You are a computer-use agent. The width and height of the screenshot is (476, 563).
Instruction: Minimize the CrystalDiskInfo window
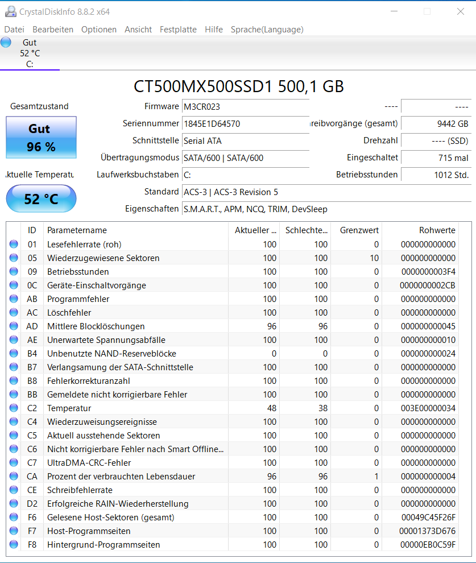(394, 11)
